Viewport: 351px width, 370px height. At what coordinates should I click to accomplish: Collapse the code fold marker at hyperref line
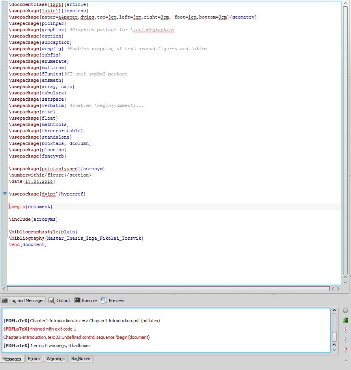pyautogui.click(x=5, y=194)
